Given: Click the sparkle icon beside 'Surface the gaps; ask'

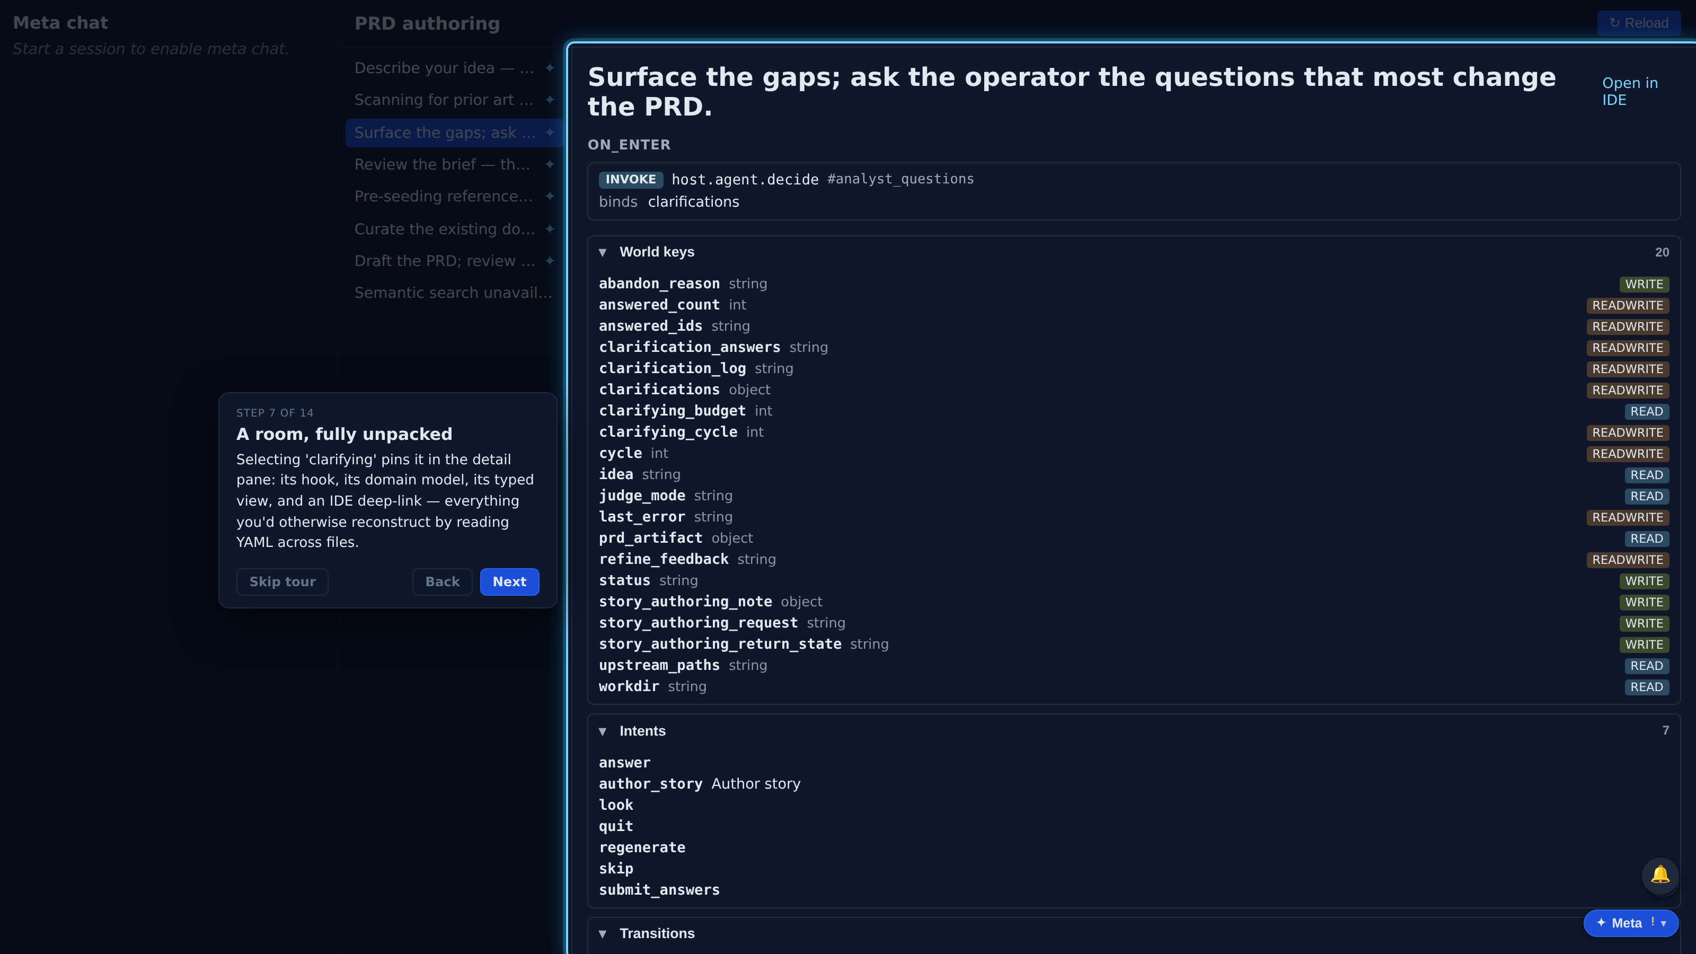Looking at the screenshot, I should click(x=550, y=132).
